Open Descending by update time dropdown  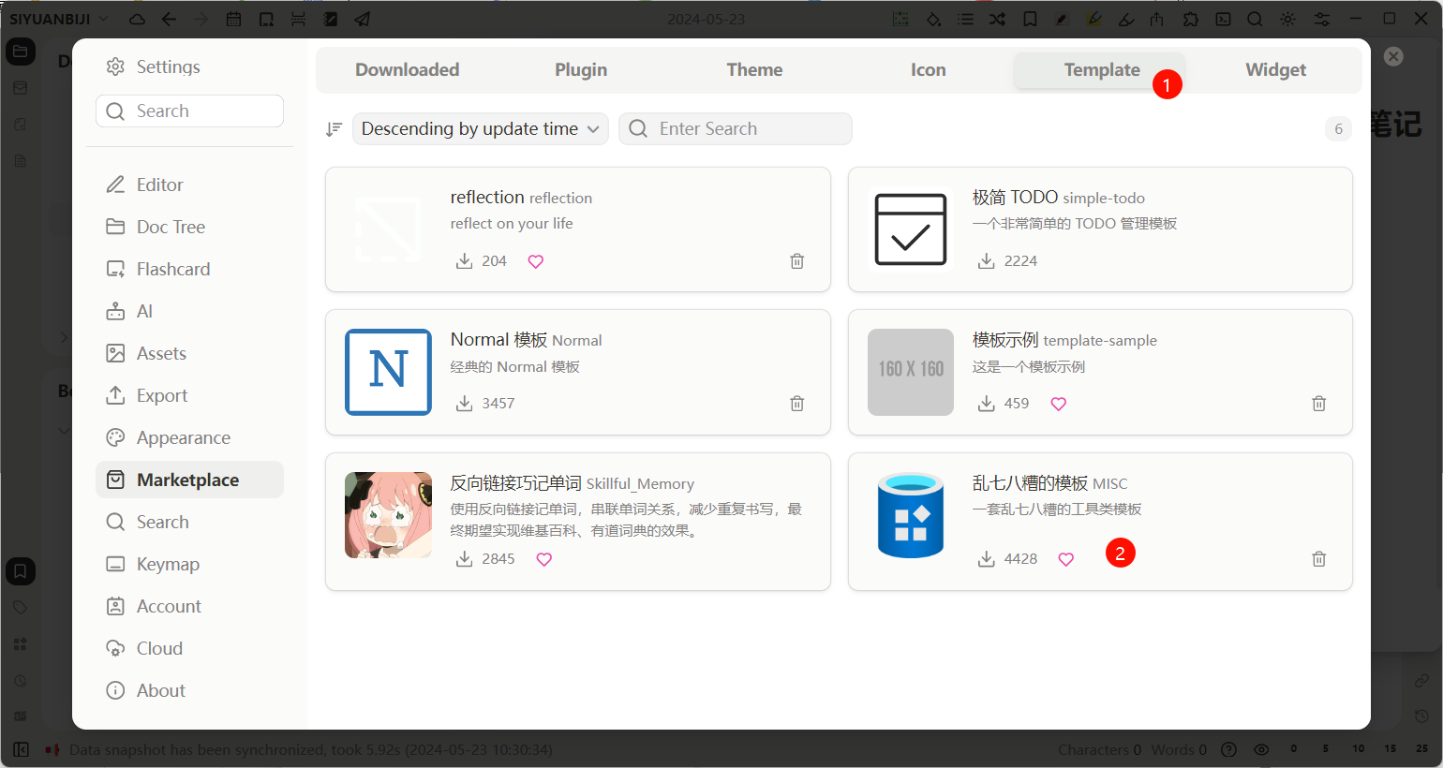(480, 129)
